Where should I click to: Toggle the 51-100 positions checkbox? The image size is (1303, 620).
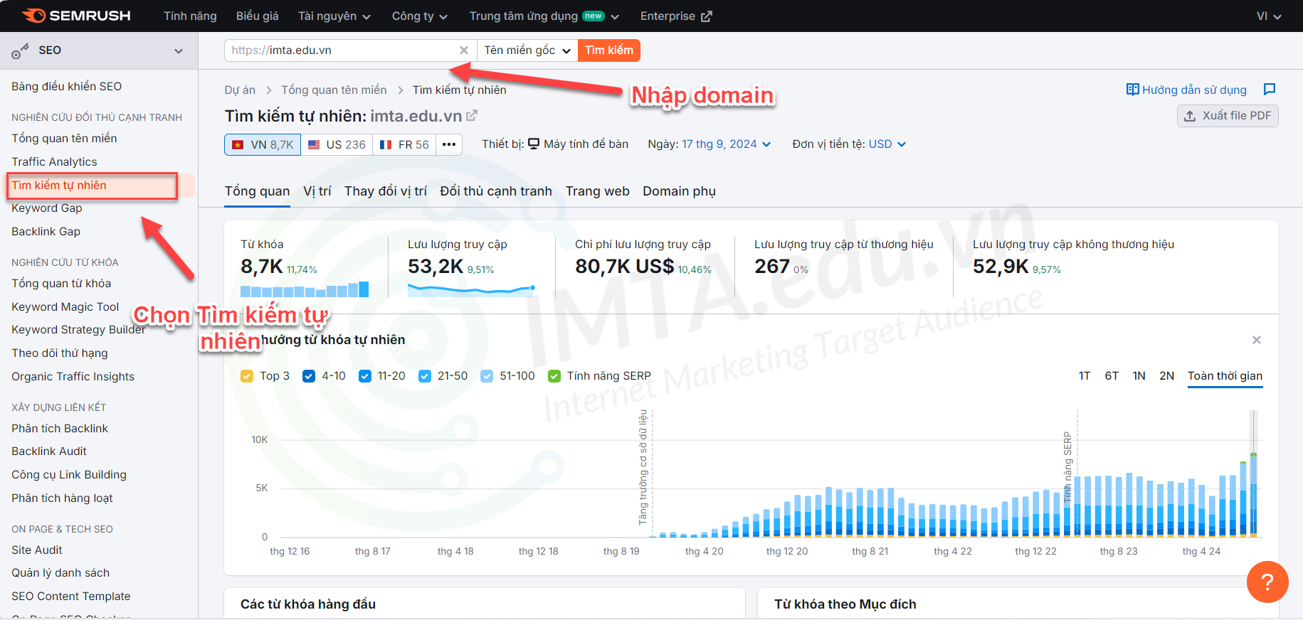[487, 376]
